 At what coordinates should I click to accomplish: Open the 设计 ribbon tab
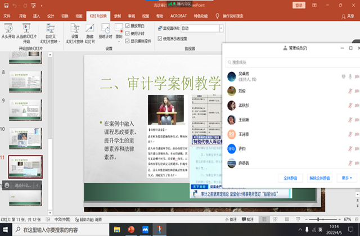[x=51, y=16]
